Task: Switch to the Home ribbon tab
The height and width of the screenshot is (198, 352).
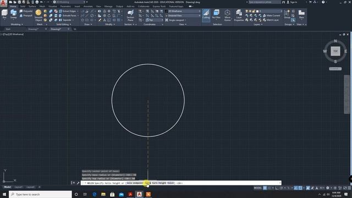Action: point(13,6)
